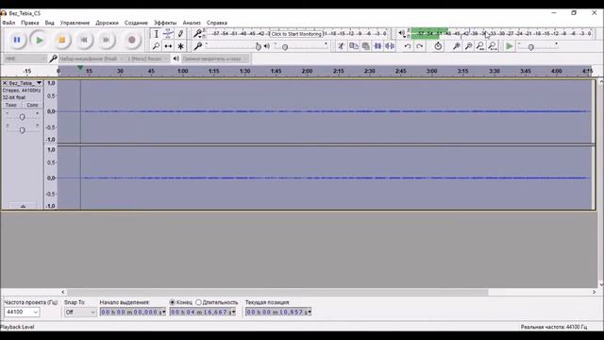Mute the track with Тихо button
The width and height of the screenshot is (604, 340).
click(11, 105)
